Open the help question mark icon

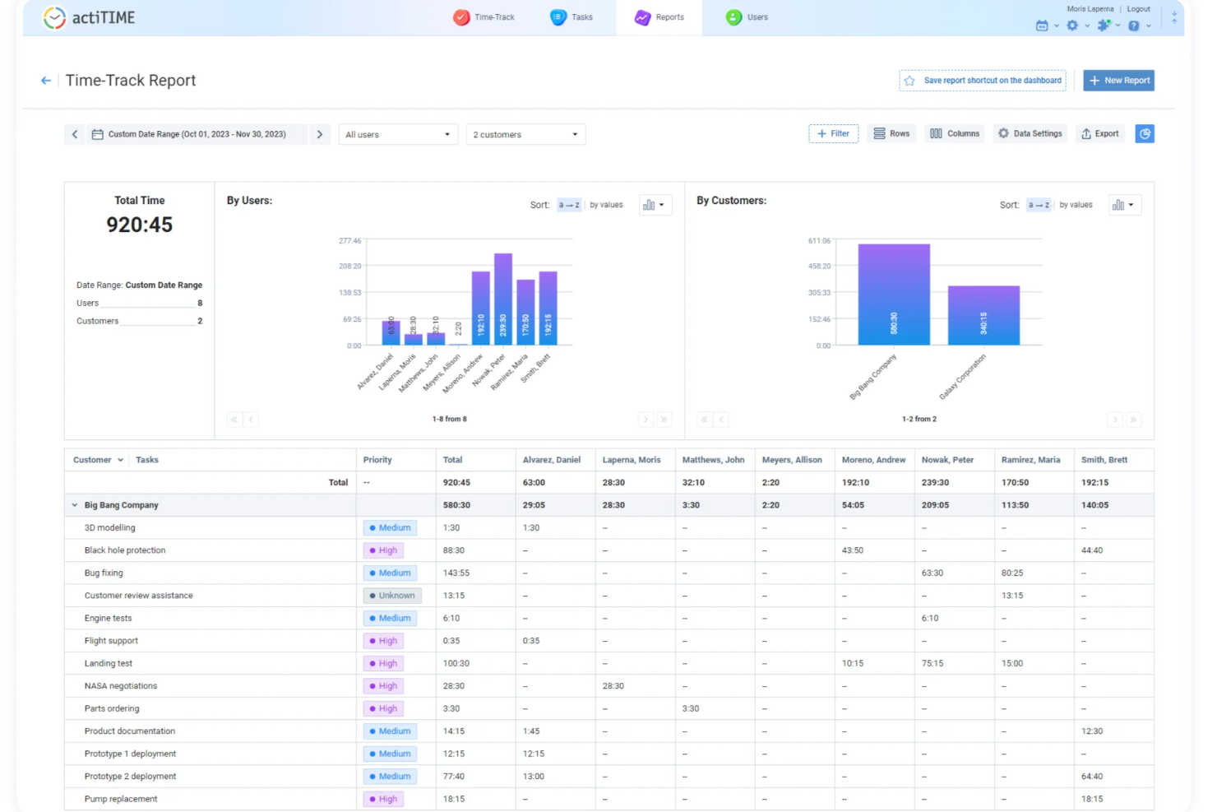pos(1136,26)
